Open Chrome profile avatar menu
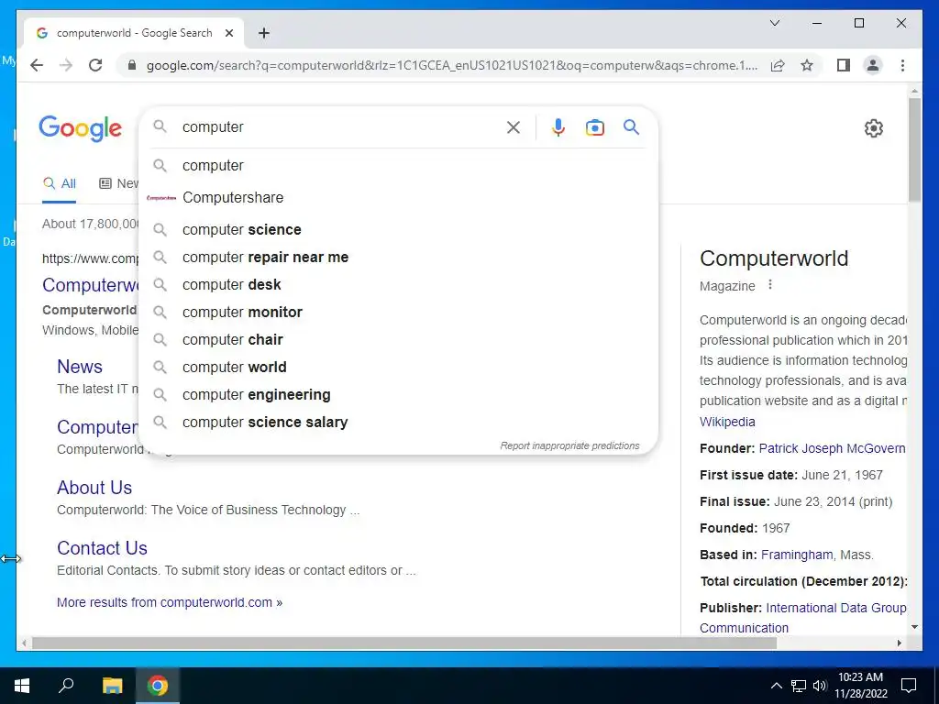This screenshot has height=704, width=939. 873,65
